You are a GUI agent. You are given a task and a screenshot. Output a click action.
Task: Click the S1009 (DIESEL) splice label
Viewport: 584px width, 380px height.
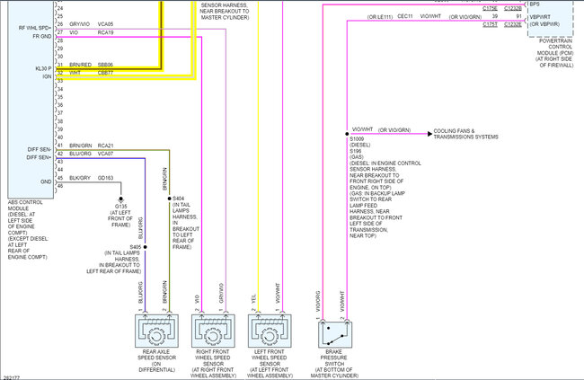[x=359, y=142]
